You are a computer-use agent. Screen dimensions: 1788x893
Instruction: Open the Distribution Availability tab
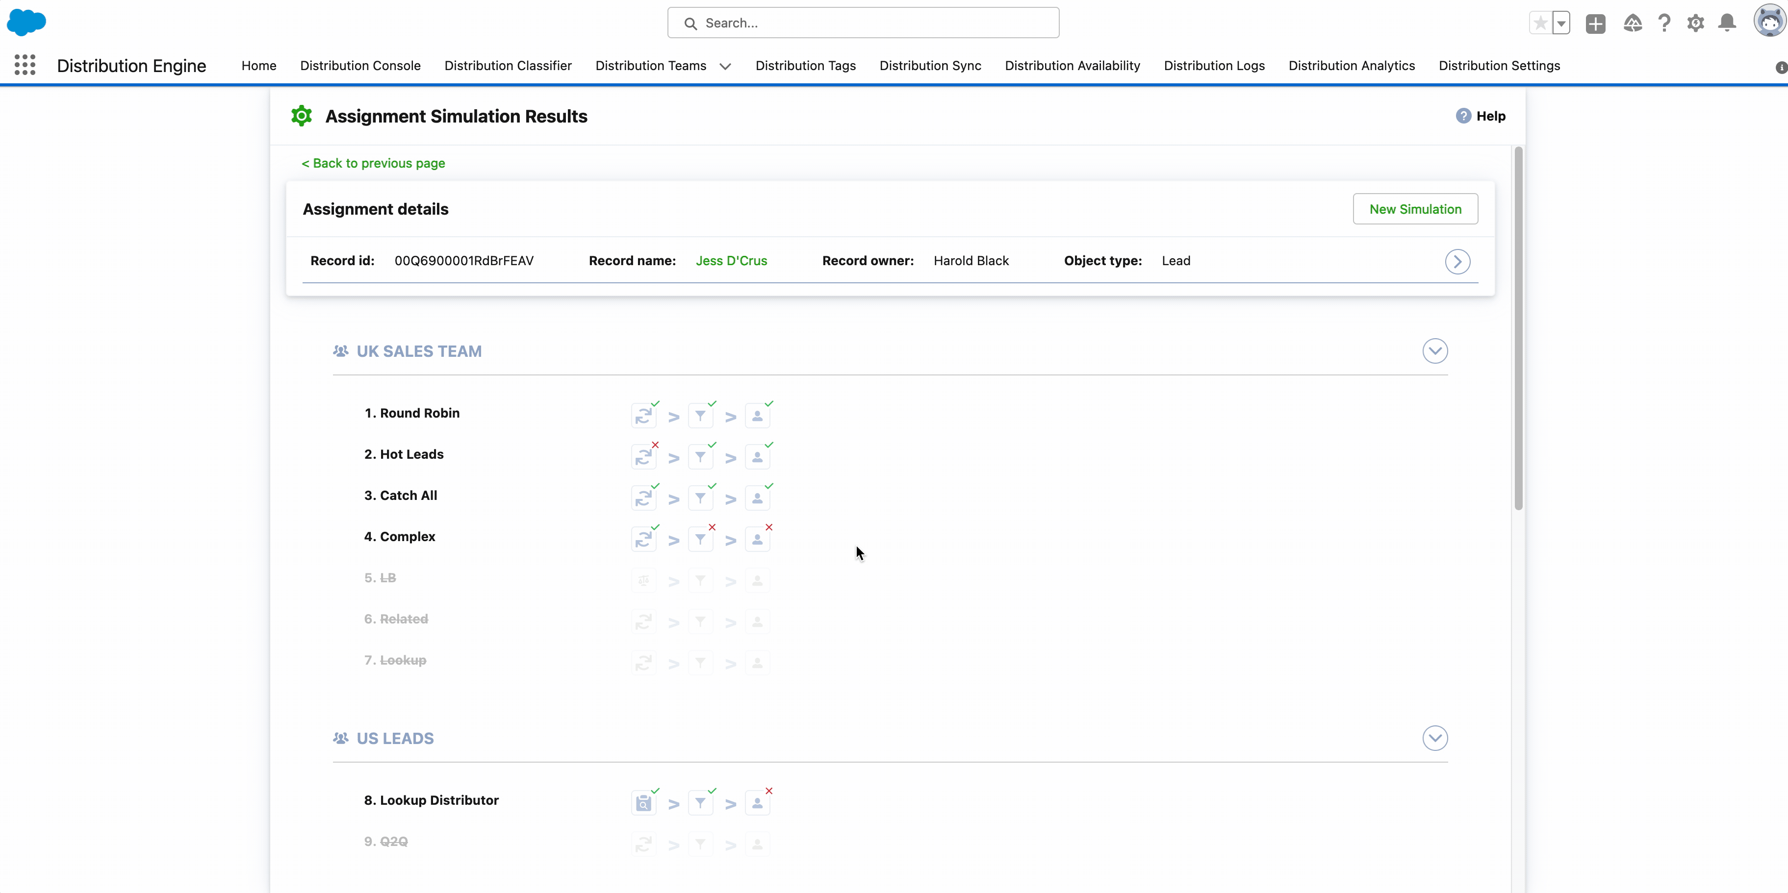tap(1073, 65)
